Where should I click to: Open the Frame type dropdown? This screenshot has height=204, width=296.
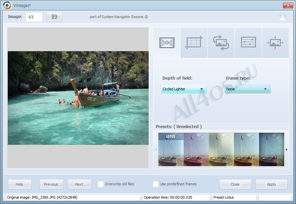click(x=248, y=89)
